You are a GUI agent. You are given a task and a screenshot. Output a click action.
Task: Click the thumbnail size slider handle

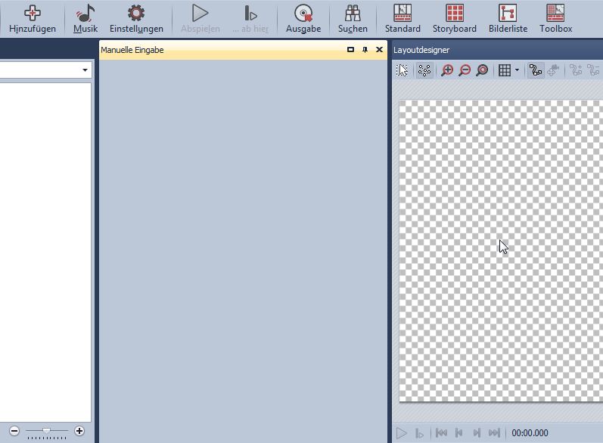point(46,431)
